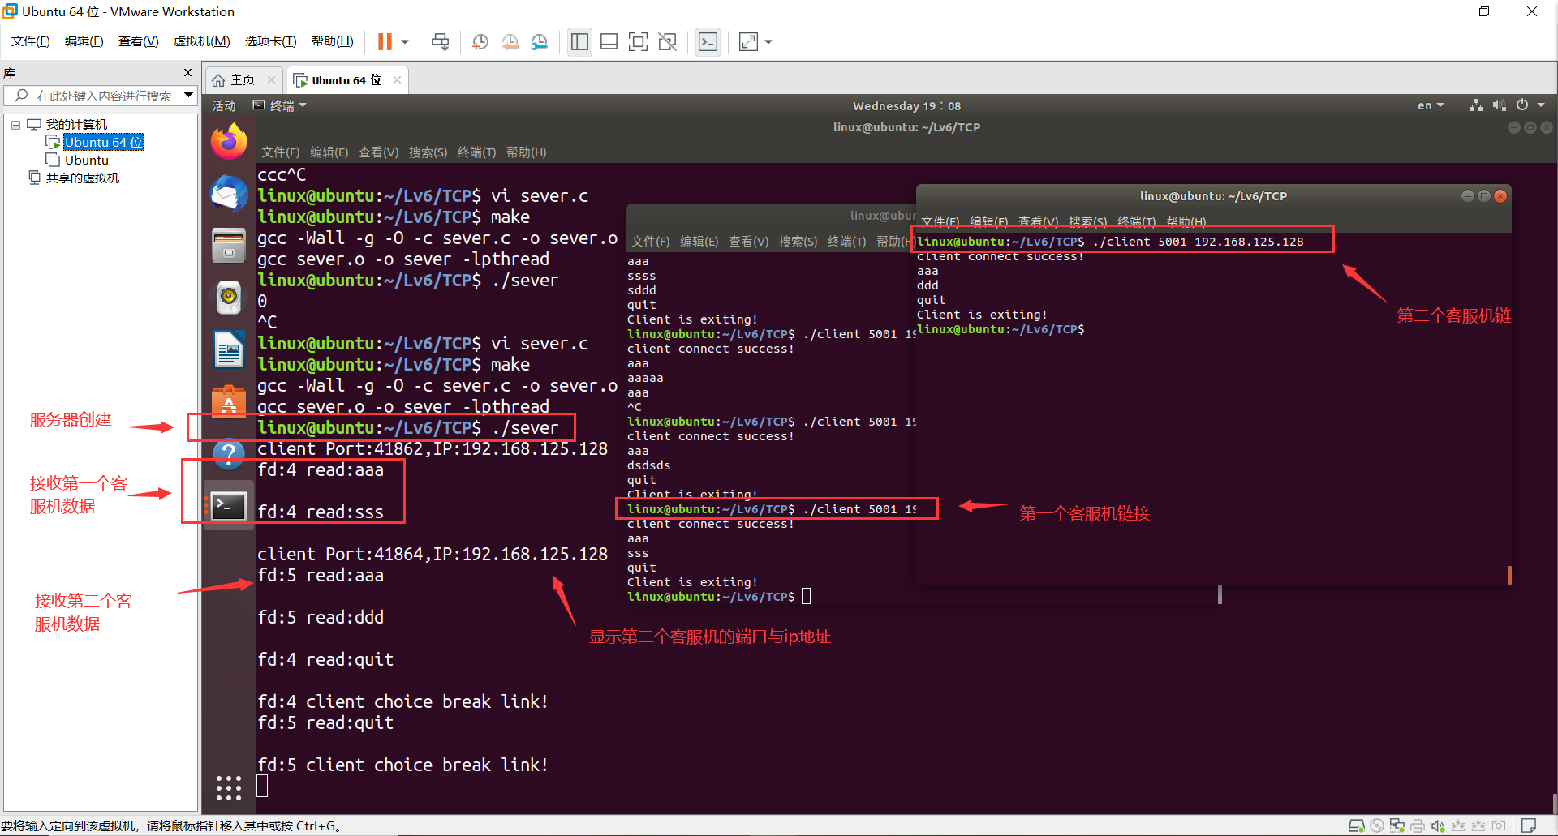
Task: Open the snapshot manager
Action: (x=540, y=41)
